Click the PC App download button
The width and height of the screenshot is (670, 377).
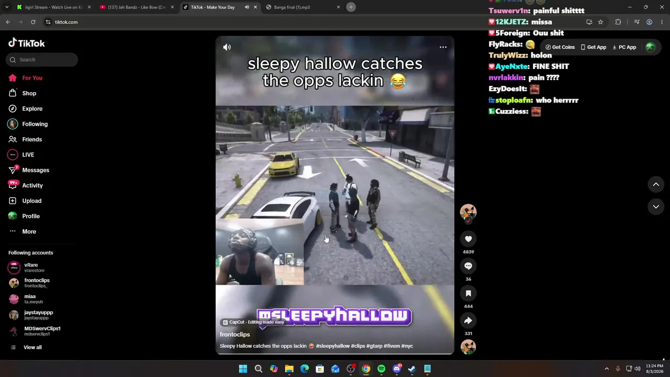tap(624, 47)
